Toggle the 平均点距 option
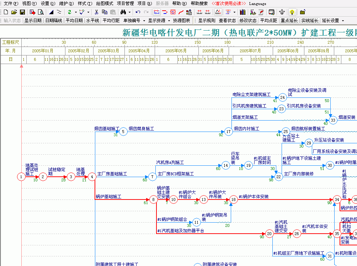This screenshot has height=266, width=357. (x=269, y=21)
